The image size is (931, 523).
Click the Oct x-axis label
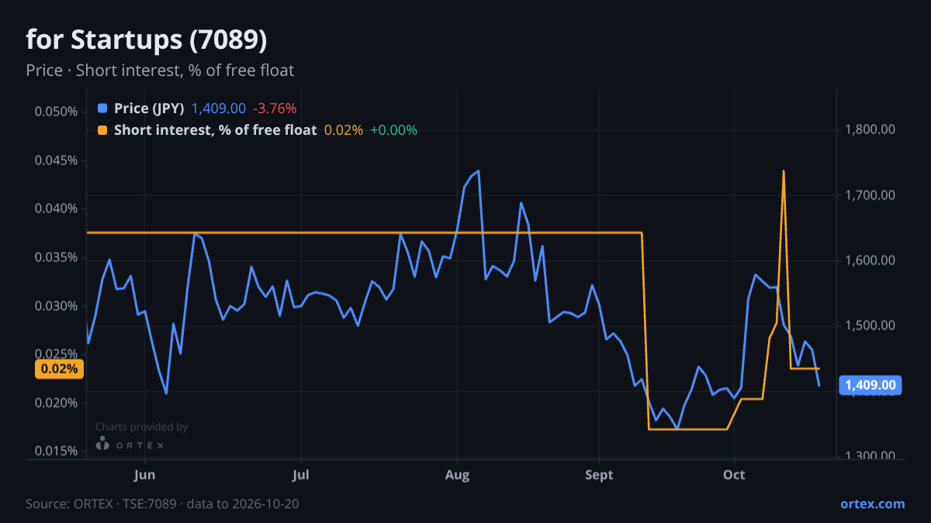734,474
